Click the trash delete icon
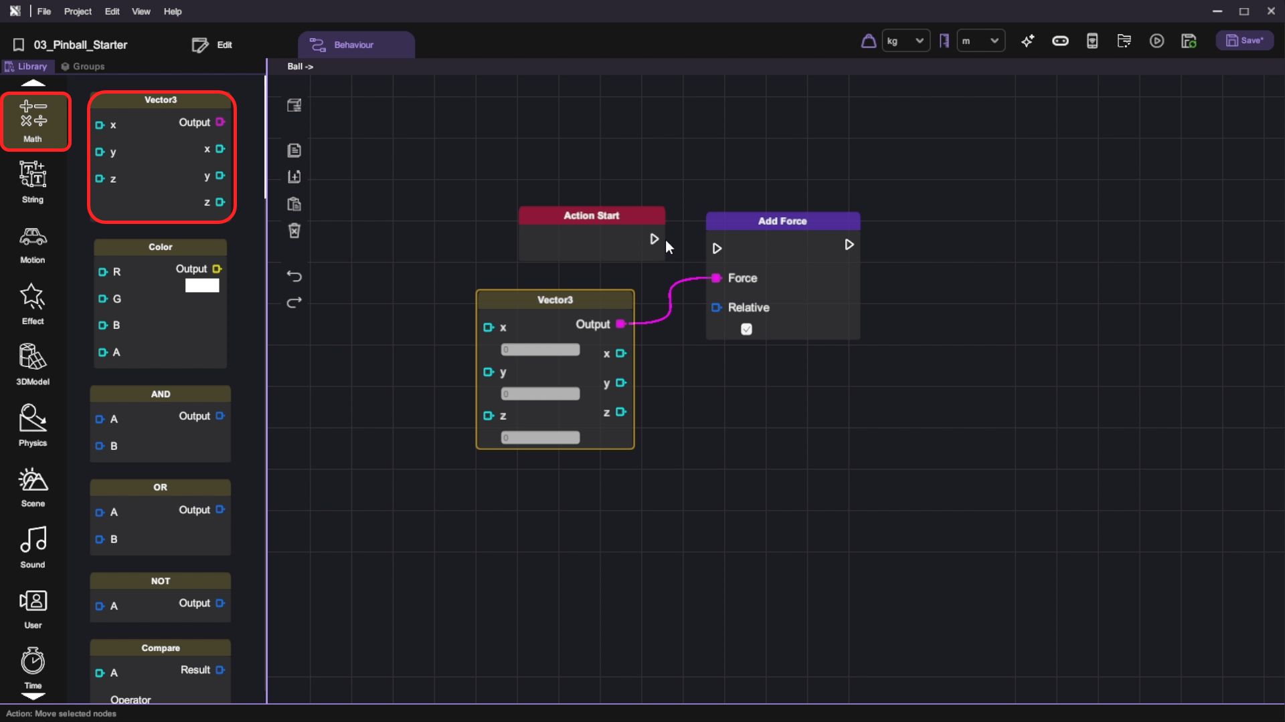 click(294, 231)
